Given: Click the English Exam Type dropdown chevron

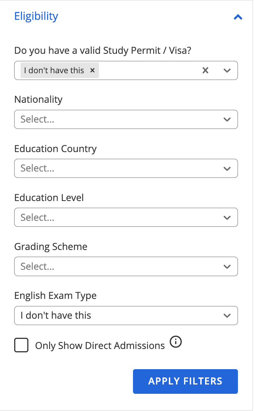Looking at the screenshot, I should point(227,315).
